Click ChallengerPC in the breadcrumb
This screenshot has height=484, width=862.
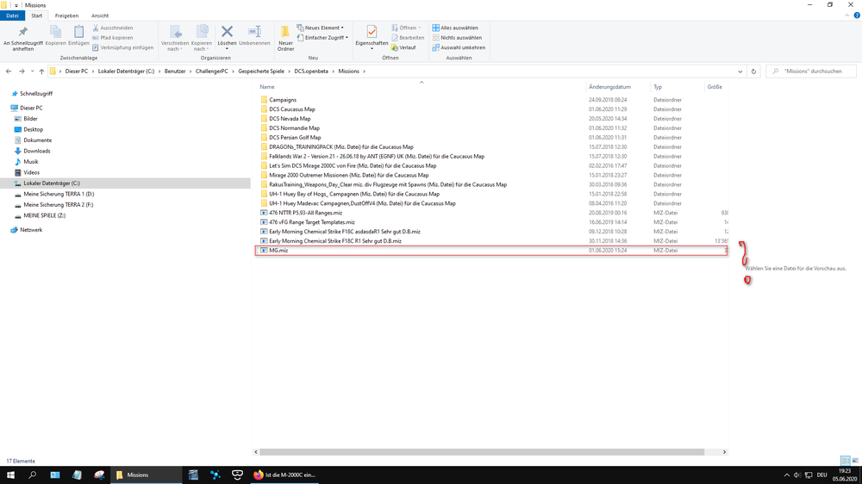pyautogui.click(x=212, y=71)
